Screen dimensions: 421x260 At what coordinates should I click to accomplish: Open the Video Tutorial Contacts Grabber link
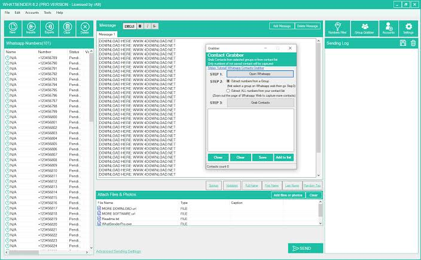(x=236, y=68)
